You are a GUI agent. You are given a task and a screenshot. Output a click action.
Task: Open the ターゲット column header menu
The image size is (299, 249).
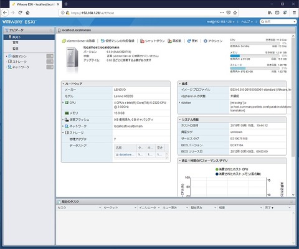point(135,208)
